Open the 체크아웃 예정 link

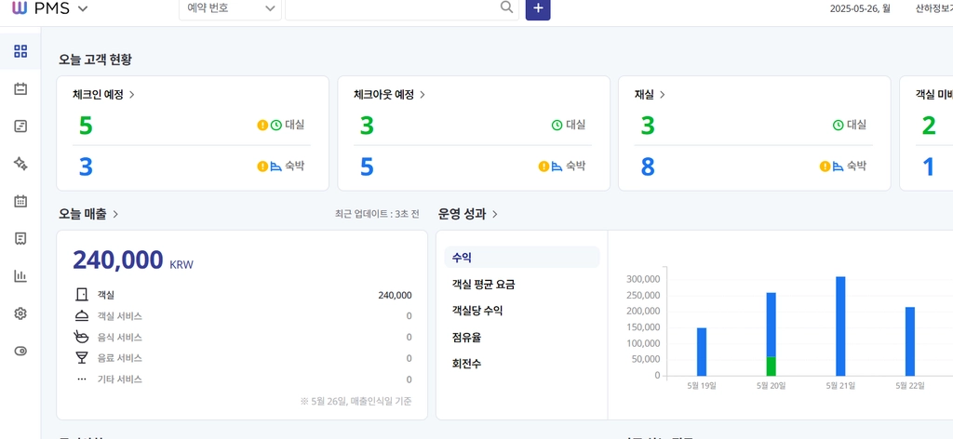tap(389, 95)
